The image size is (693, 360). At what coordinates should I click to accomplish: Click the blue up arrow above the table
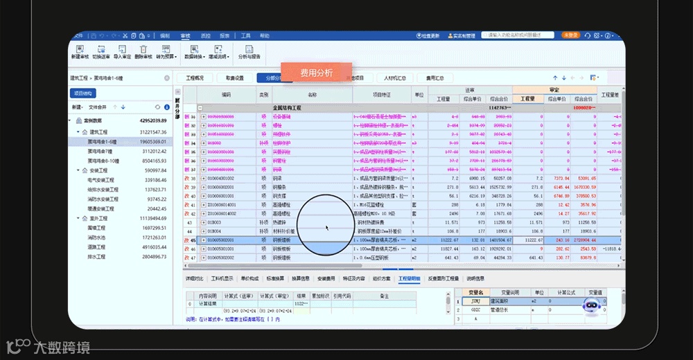[x=555, y=78]
